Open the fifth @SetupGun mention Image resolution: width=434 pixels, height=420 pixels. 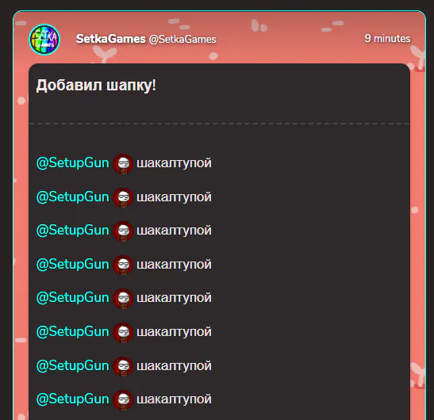click(x=73, y=298)
